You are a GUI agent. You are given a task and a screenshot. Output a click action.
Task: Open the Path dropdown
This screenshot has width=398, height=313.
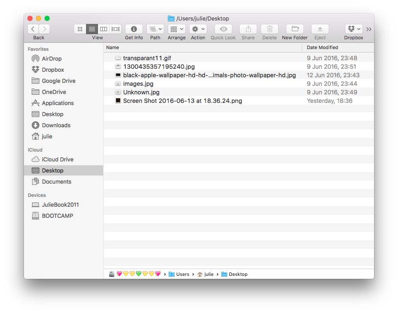point(155,29)
